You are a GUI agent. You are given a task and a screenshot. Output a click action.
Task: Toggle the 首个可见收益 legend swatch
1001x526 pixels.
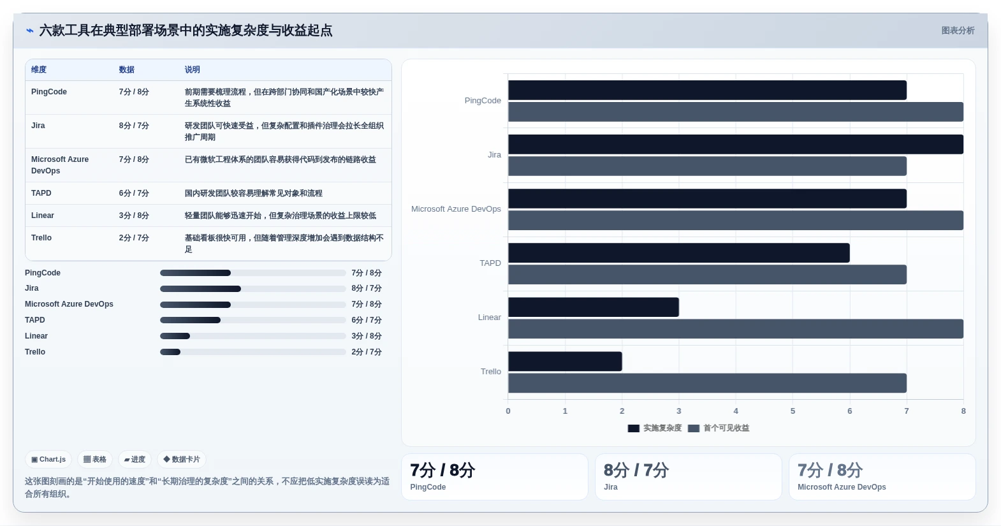[x=694, y=428]
